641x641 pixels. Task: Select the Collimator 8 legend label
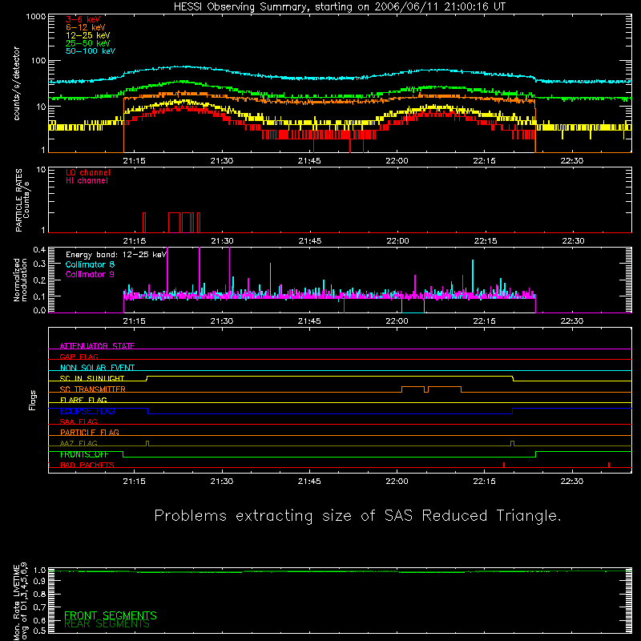[x=90, y=264]
